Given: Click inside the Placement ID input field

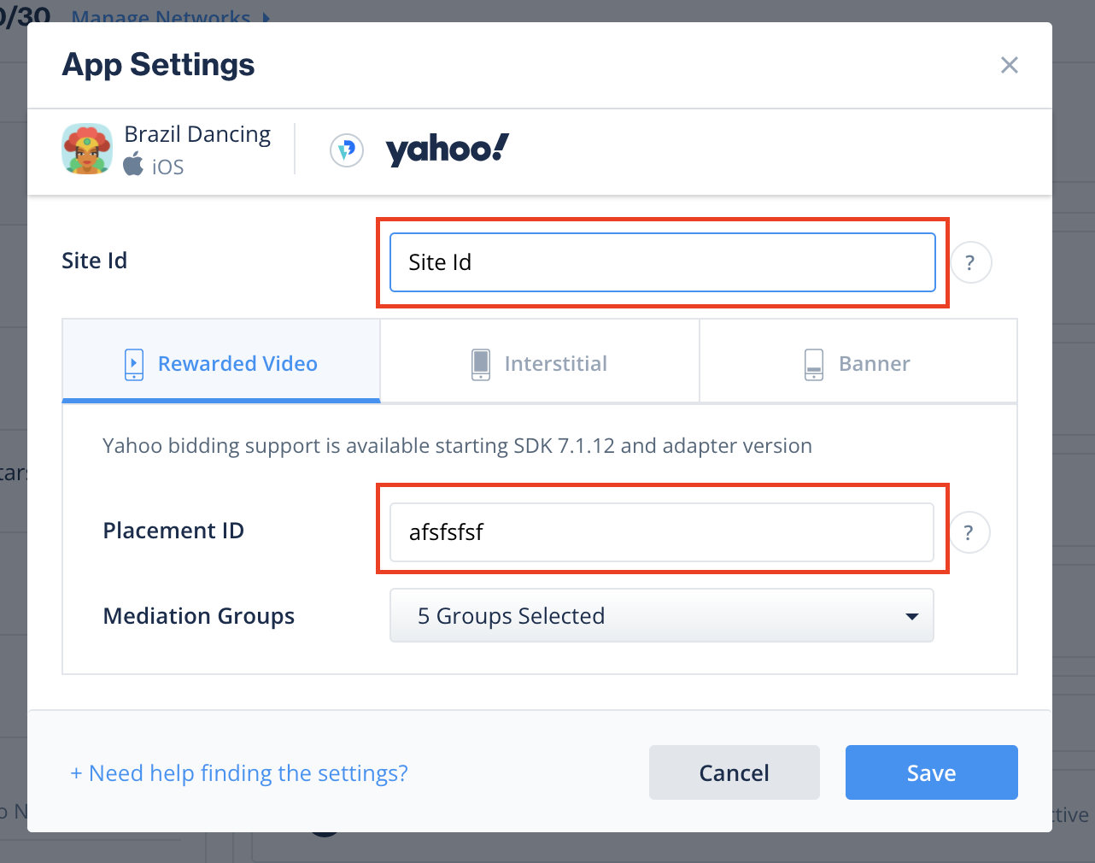Looking at the screenshot, I should [661, 532].
